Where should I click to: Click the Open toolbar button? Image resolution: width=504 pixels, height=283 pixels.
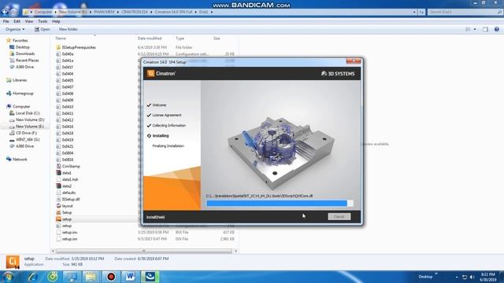tap(42, 29)
